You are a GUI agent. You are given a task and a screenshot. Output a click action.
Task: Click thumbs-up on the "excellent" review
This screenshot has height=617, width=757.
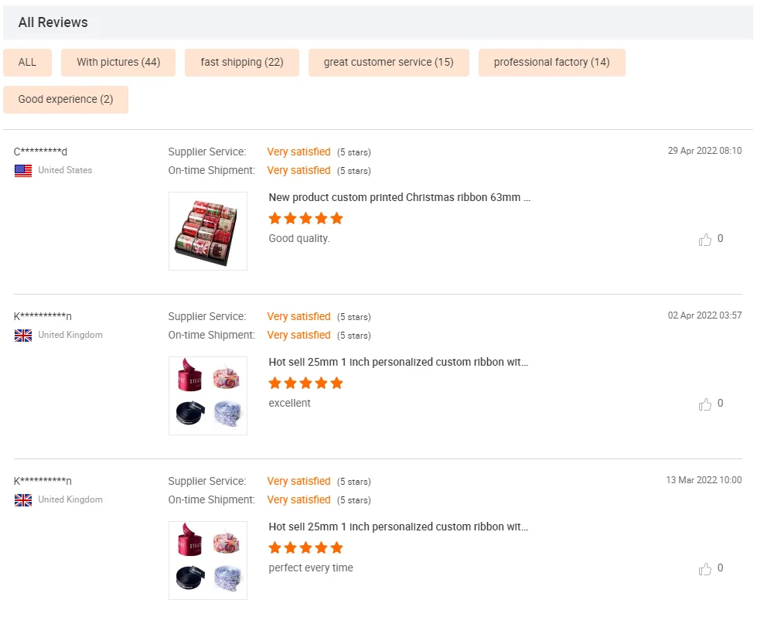(x=704, y=404)
